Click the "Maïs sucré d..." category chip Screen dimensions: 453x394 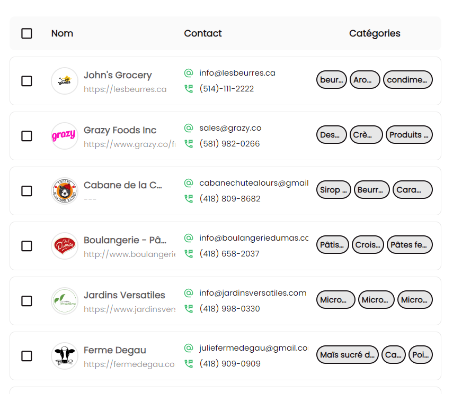pyautogui.click(x=347, y=355)
